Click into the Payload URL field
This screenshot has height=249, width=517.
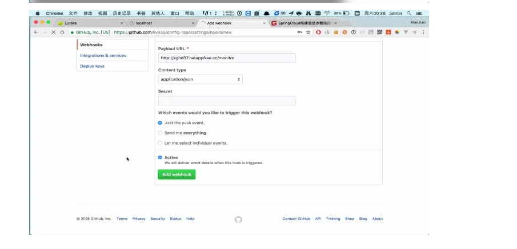click(227, 58)
